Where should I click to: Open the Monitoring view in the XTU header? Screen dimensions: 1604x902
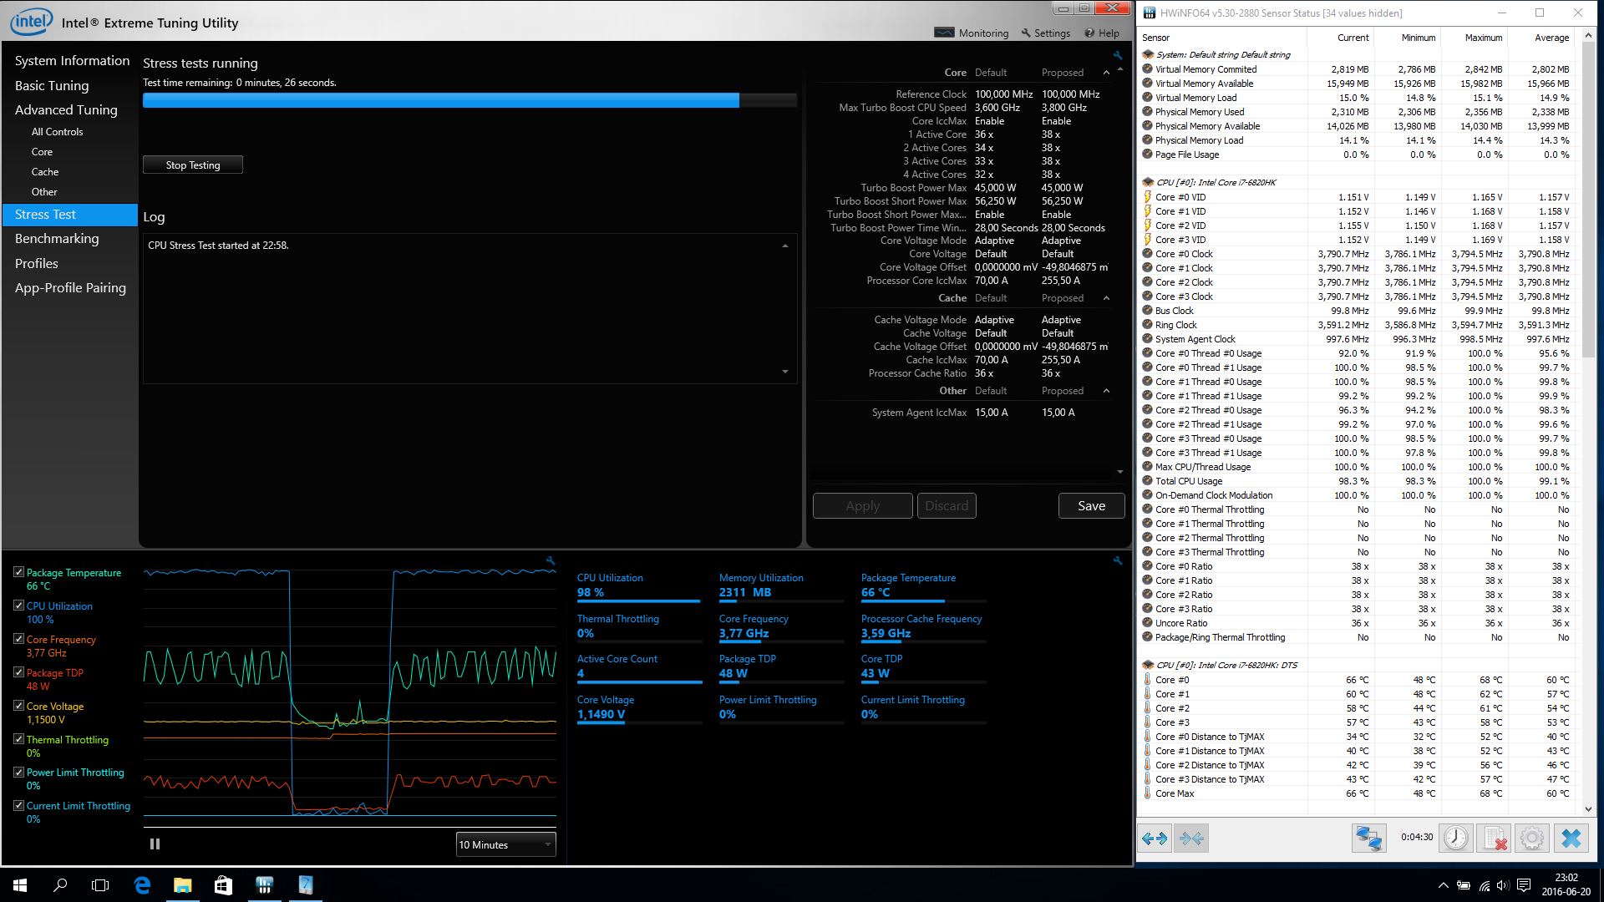click(972, 33)
